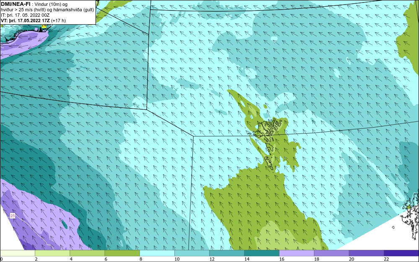Click the 14–16 m/s dark teal legend swatch
This screenshot has width=419, height=262.
[262, 253]
